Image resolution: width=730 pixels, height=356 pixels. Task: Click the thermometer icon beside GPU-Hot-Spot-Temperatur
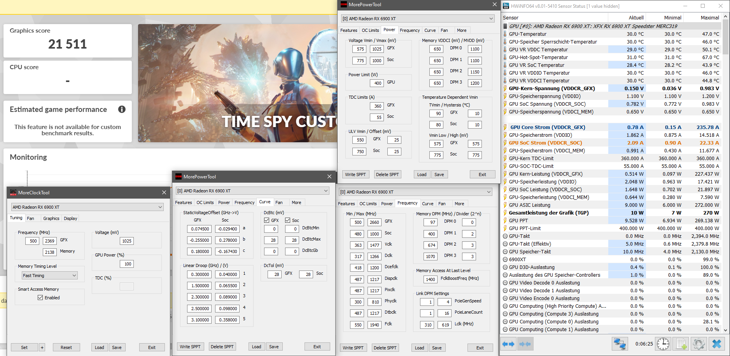tap(505, 57)
